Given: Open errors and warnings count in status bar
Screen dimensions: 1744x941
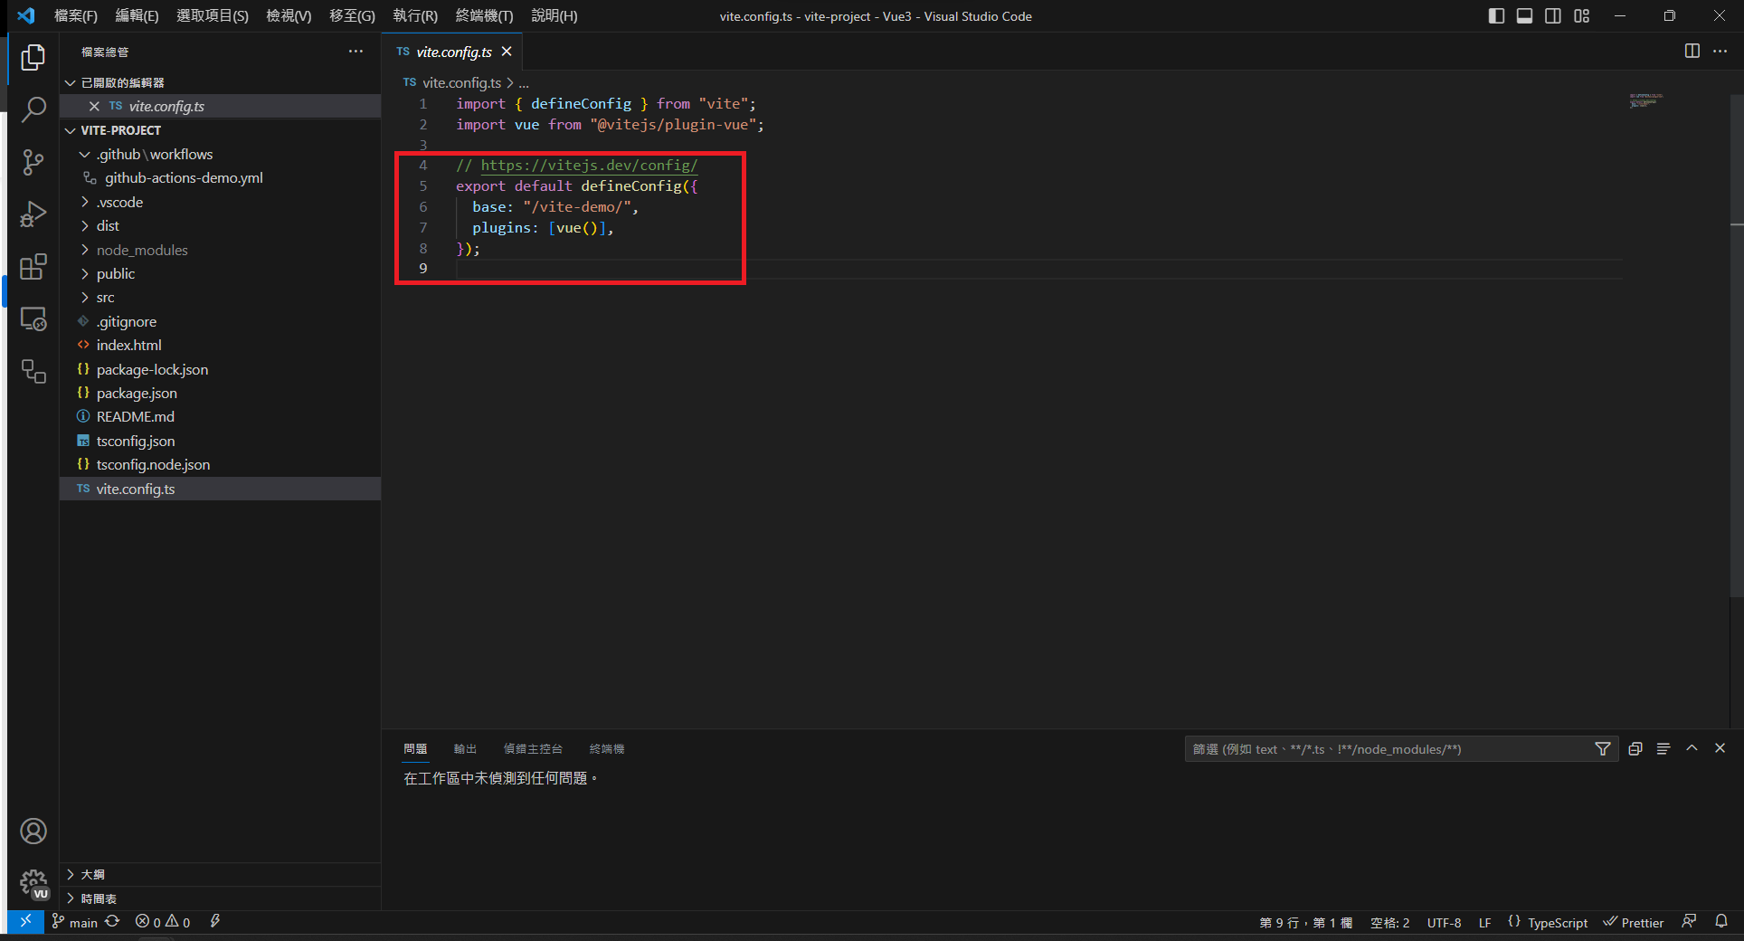Looking at the screenshot, I should [x=163, y=922].
